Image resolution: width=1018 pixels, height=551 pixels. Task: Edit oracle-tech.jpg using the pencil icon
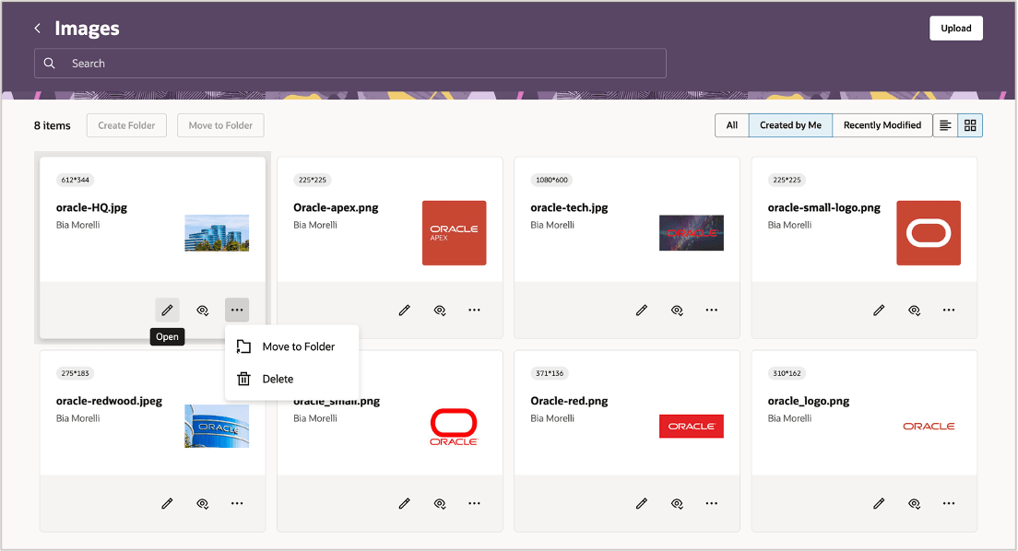(642, 311)
